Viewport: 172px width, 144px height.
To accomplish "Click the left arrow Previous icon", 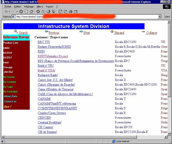I will click(46, 31).
